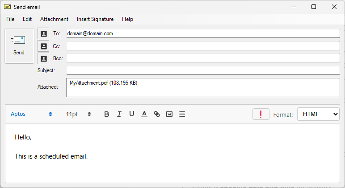Pick a font color
The image size is (345, 188).
pos(144,114)
